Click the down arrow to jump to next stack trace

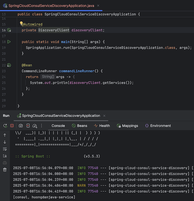(x=5, y=142)
